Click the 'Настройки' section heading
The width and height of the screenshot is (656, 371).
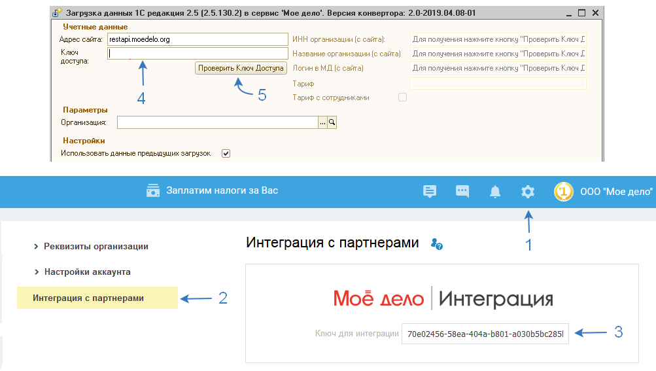84,141
